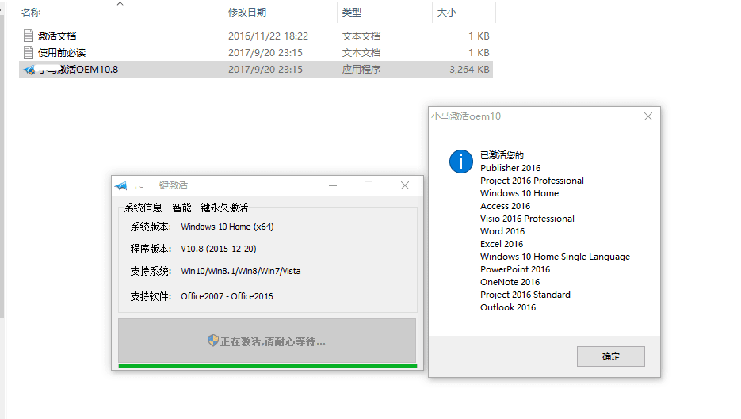Viewport: 741px width, 419px height.
Task: Click the 系统信息 - 智能一键永久激活 group label
Action: [186, 208]
